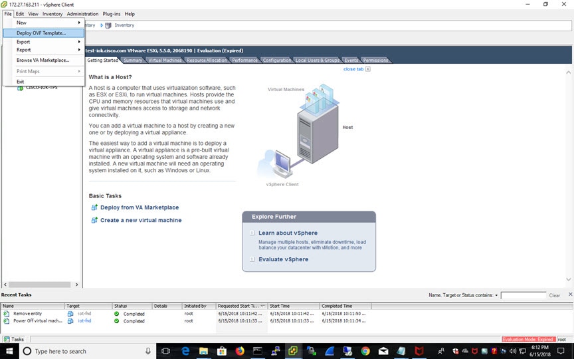Screen dimensions: 574x359
Task: Click the Evaluation Mode: Expired status label
Action: [529, 339]
